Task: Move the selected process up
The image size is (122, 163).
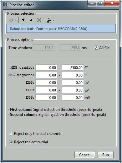Action: pos(23,20)
